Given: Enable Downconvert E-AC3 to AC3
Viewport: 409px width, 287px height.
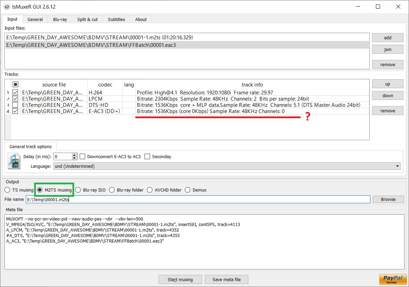Looking at the screenshot, I should (x=83, y=156).
